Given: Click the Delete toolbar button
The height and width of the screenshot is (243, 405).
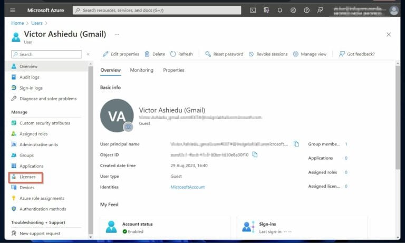Looking at the screenshot, I should [x=155, y=54].
